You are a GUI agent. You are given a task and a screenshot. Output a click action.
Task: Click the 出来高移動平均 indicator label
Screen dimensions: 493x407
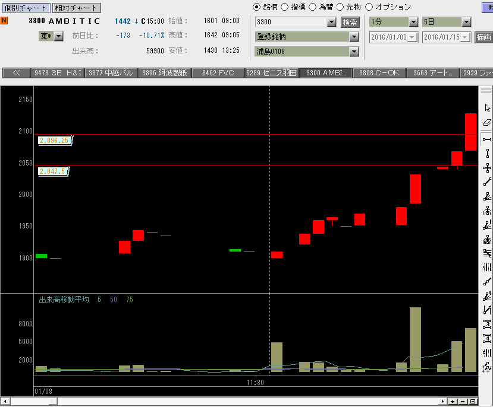coord(64,300)
